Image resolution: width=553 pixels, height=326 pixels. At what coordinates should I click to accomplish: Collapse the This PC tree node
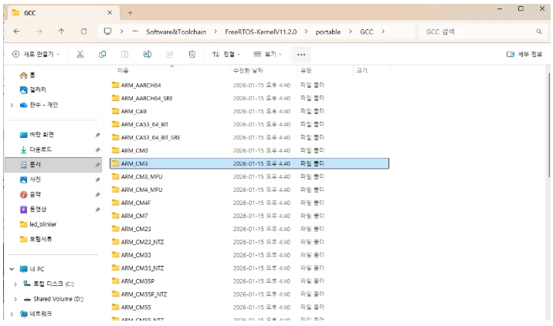pos(12,269)
